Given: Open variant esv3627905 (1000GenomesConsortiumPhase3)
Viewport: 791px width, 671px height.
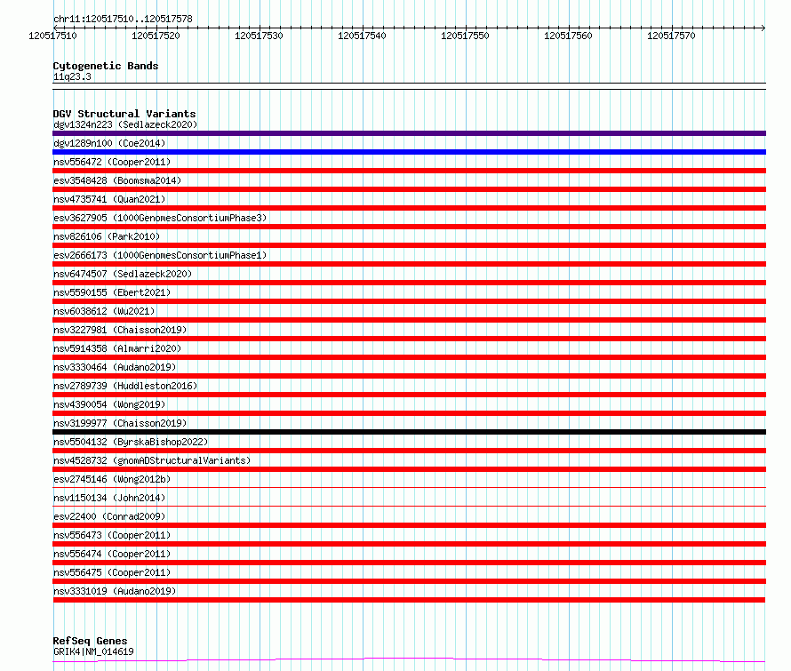Looking at the screenshot, I should point(160,218).
